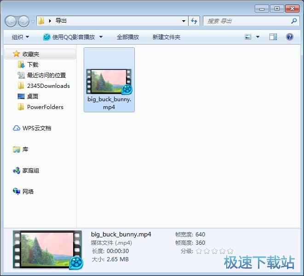The width and height of the screenshot is (304, 276).
Task: Click the 大小: 2.65 MB value
Action: pyautogui.click(x=118, y=259)
